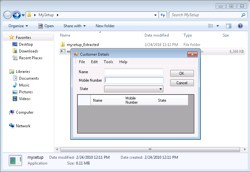This screenshot has width=250, height=172.
Task: Open the recent pages dropdown beside Forward arrow
Action: pos(23,15)
